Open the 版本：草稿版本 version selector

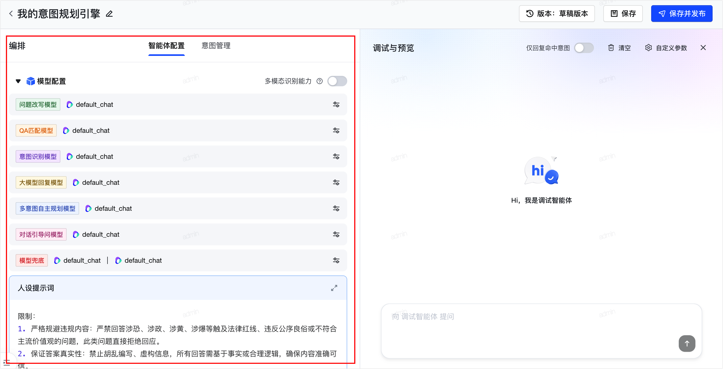tap(556, 14)
